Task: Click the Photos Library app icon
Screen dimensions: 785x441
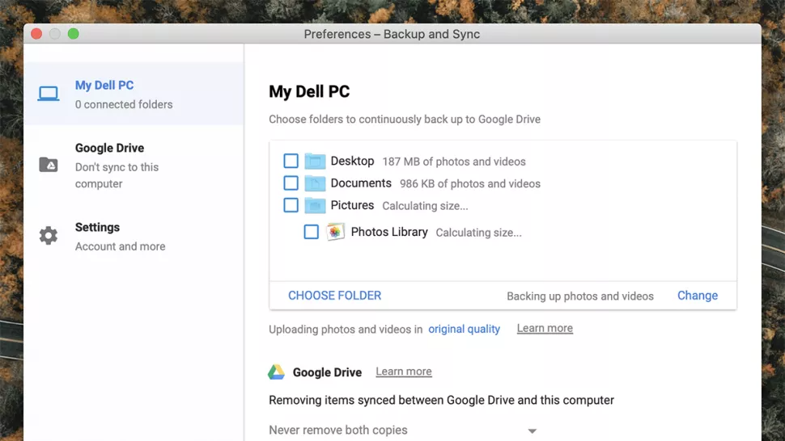Action: [x=335, y=232]
